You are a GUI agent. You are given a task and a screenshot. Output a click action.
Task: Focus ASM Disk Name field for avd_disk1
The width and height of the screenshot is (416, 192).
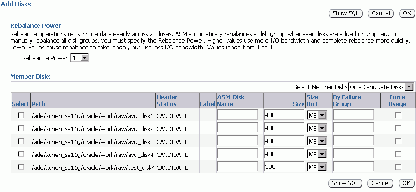[238, 115]
